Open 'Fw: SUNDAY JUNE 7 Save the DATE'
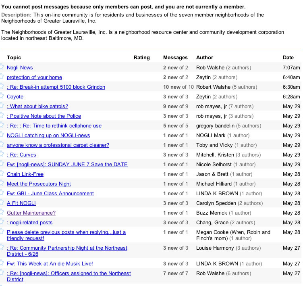Screen dimensions: 305x286 [67, 165]
